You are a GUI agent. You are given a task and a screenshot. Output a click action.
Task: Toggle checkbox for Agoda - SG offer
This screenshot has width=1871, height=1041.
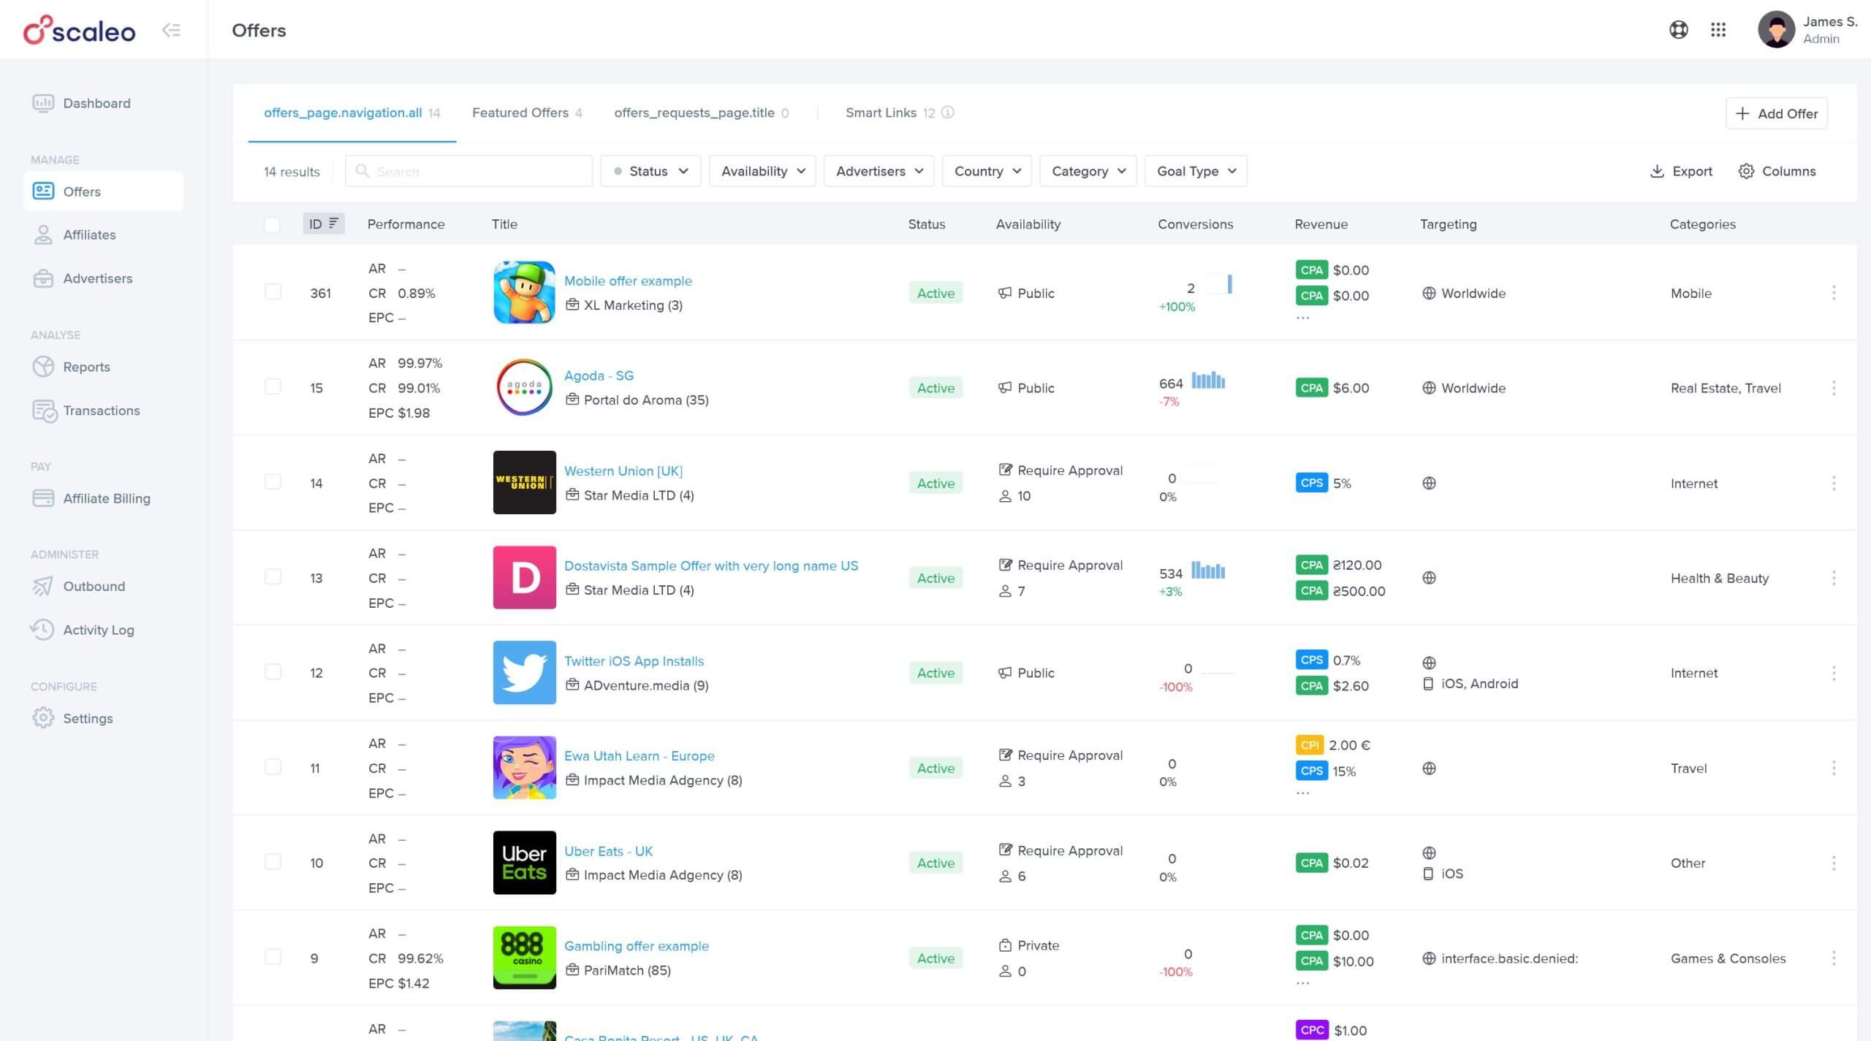[272, 387]
